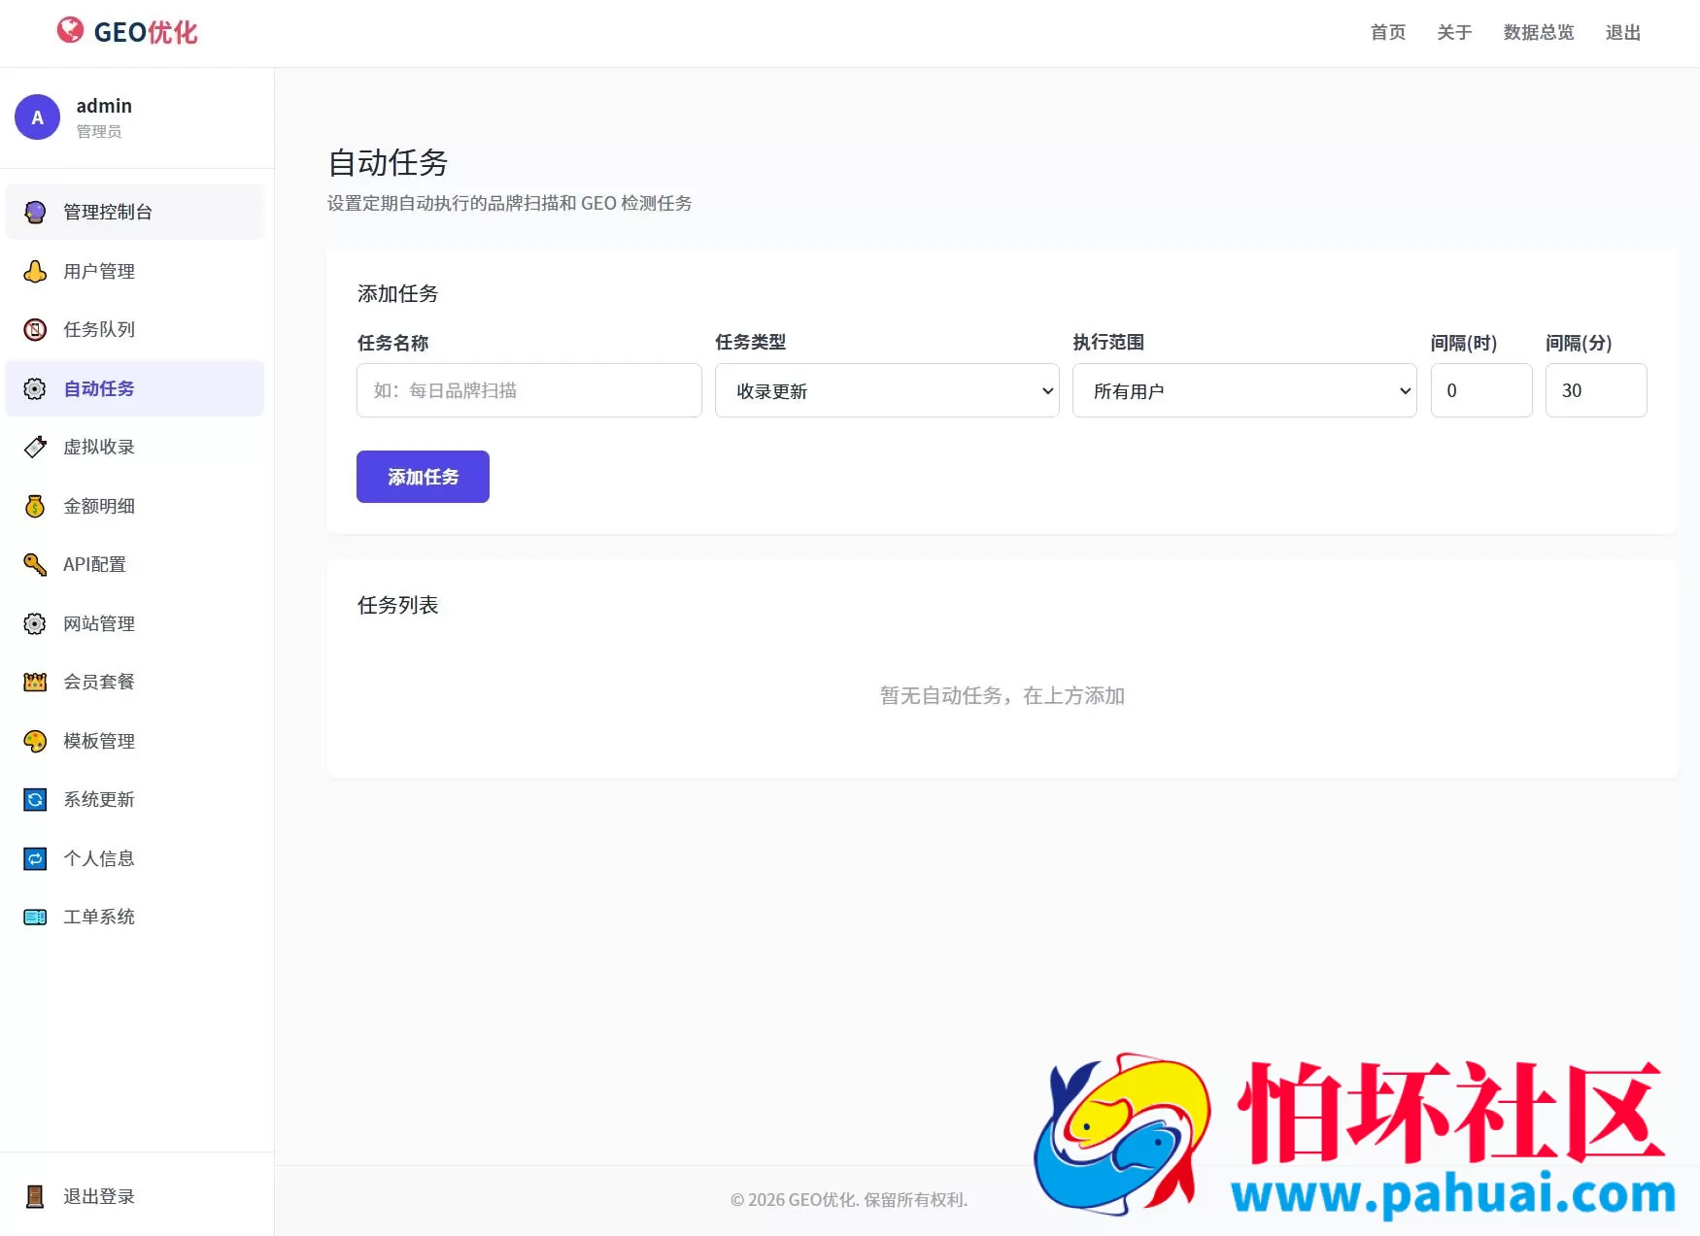Open 模板管理 page
Screen dimensions: 1700x1236
point(135,741)
